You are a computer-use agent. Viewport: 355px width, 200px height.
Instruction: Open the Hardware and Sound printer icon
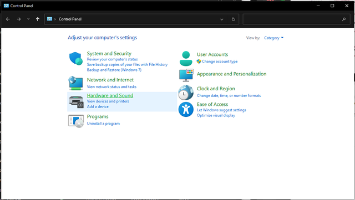click(x=76, y=101)
